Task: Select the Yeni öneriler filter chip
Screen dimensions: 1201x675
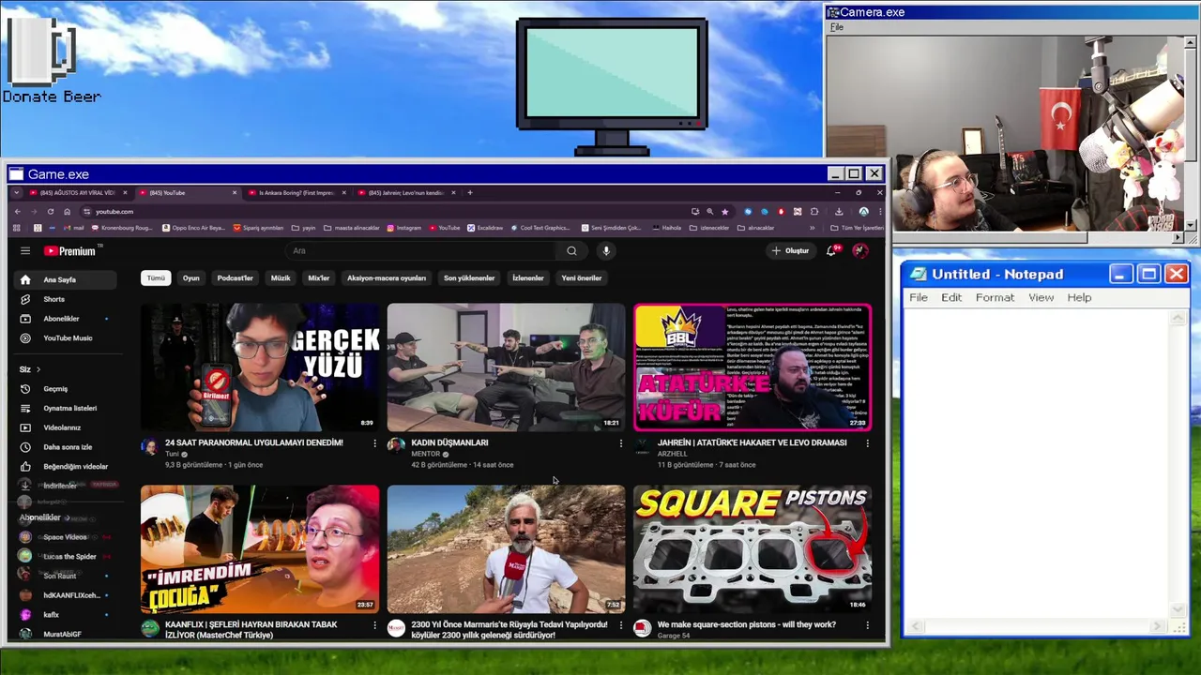Action: coord(582,277)
